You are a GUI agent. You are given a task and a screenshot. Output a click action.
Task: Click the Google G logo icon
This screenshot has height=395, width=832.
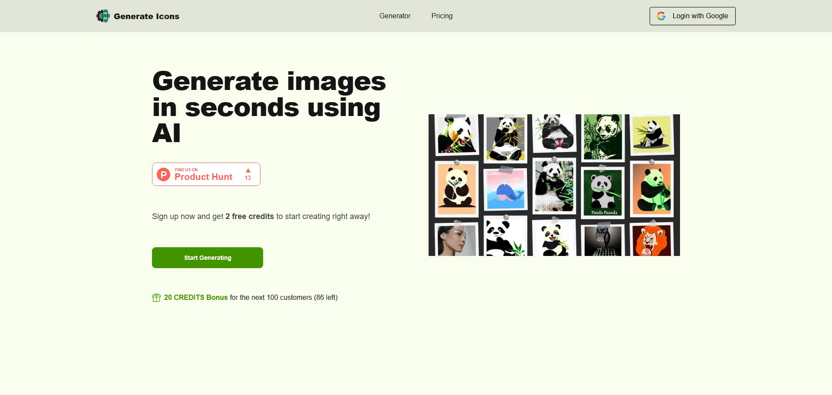(661, 16)
